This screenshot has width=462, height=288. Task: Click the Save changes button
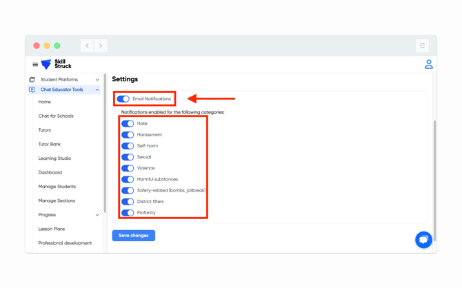click(133, 236)
